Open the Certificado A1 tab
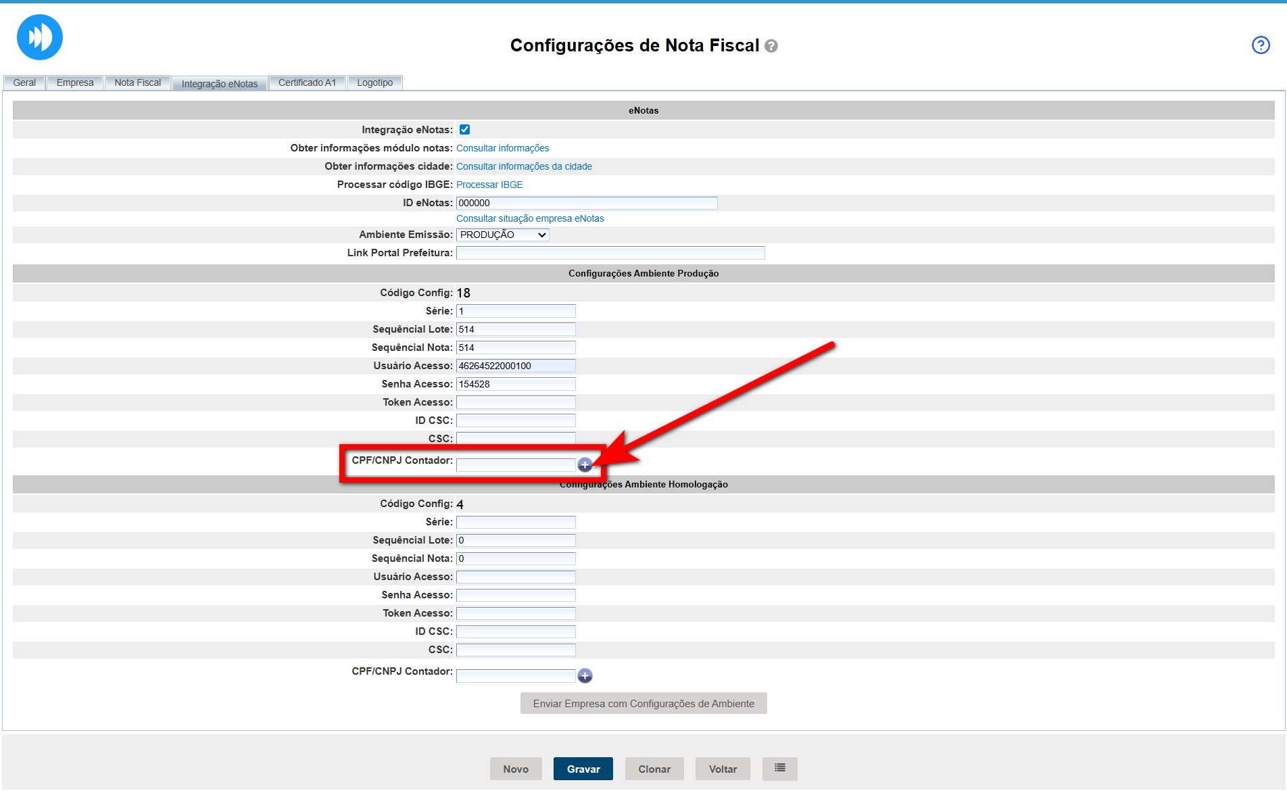This screenshot has width=1287, height=791. point(307,82)
